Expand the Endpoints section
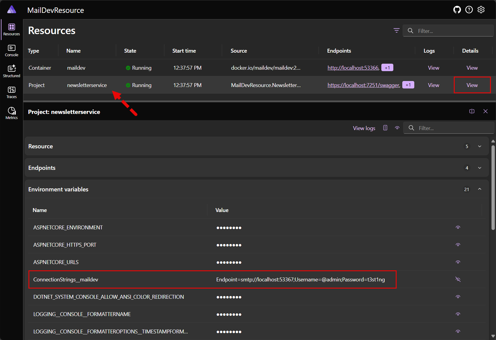Viewport: 496px width, 340px height. (480, 168)
